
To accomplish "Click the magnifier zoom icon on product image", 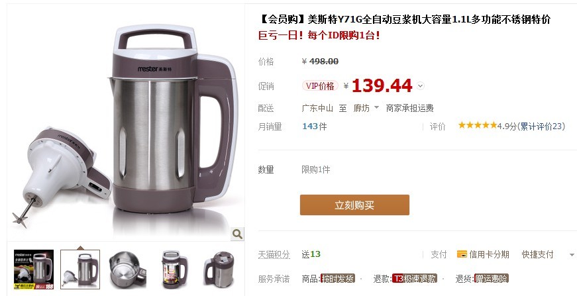I will (x=237, y=234).
